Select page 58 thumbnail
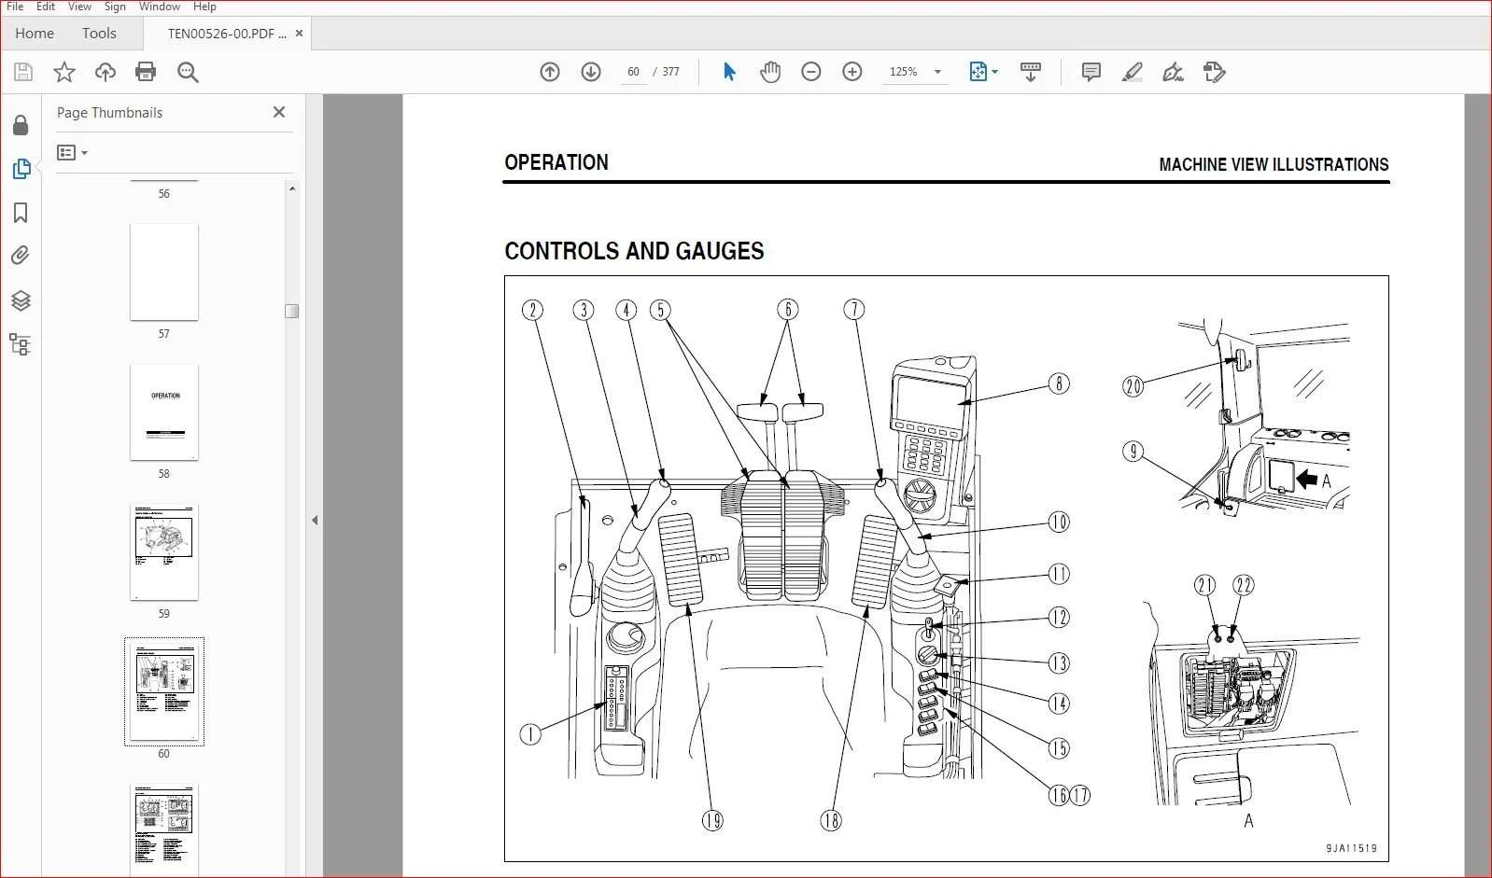1492x878 pixels. (164, 411)
